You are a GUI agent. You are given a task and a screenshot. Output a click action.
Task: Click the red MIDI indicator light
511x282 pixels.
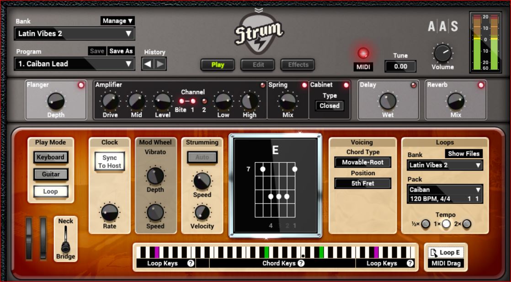(363, 53)
